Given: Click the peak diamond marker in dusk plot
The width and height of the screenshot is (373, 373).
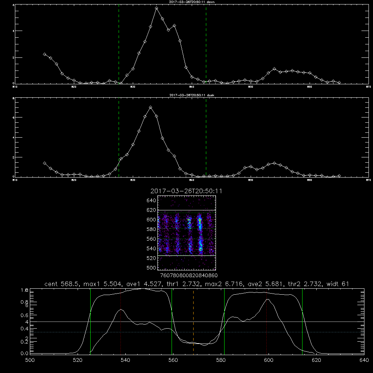Looking at the screenshot, I should tap(150, 107).
